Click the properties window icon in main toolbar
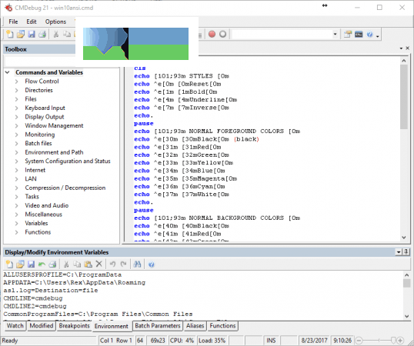Screen dimensions: 414x346 coord(348,35)
